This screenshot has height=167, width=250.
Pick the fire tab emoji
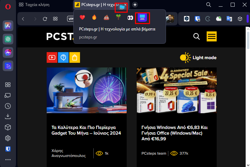pos(94,17)
